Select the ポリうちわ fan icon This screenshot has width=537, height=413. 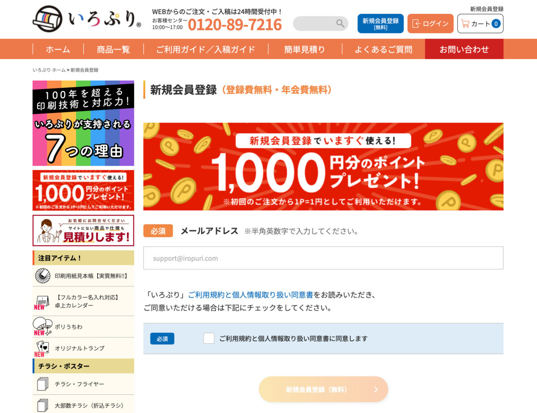[42, 326]
